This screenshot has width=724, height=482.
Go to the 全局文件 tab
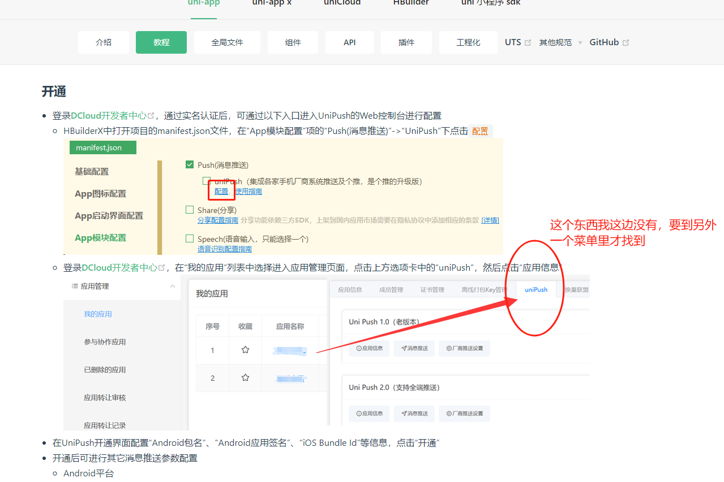pyautogui.click(x=227, y=42)
